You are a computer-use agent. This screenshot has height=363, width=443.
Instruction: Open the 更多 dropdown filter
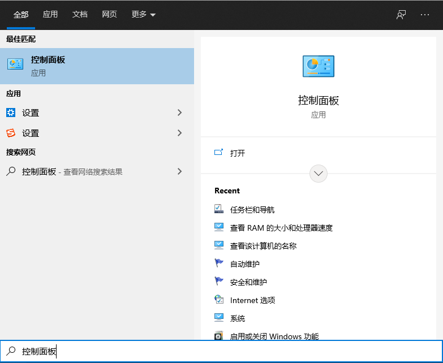(143, 15)
